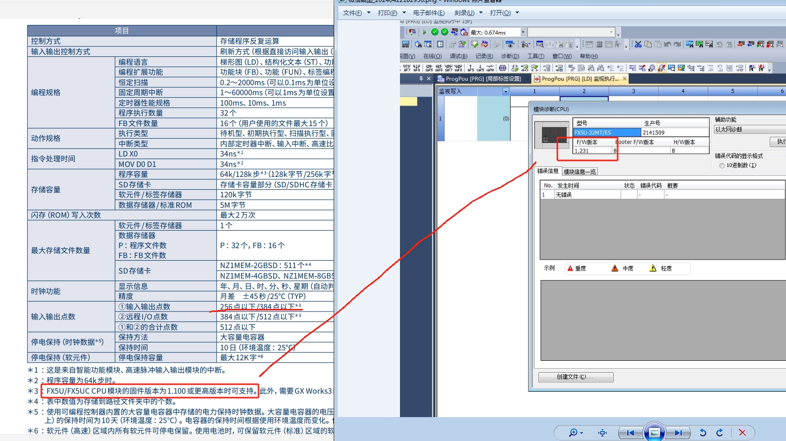Click the 创建文件(C)... button
Image resolution: width=786 pixels, height=441 pixels.
pos(575,377)
